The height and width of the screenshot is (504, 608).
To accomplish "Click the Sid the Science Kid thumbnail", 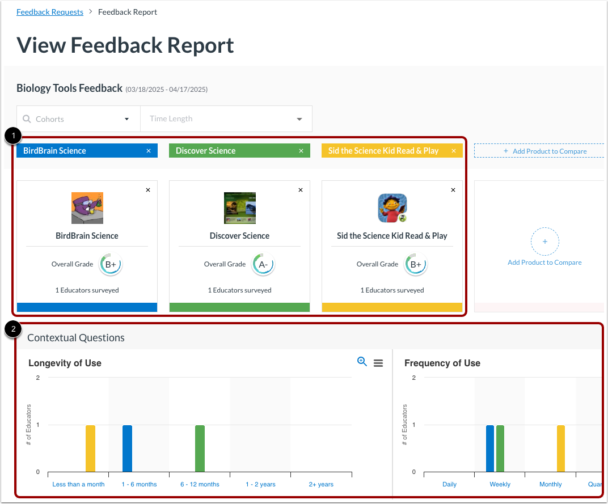I will point(392,208).
